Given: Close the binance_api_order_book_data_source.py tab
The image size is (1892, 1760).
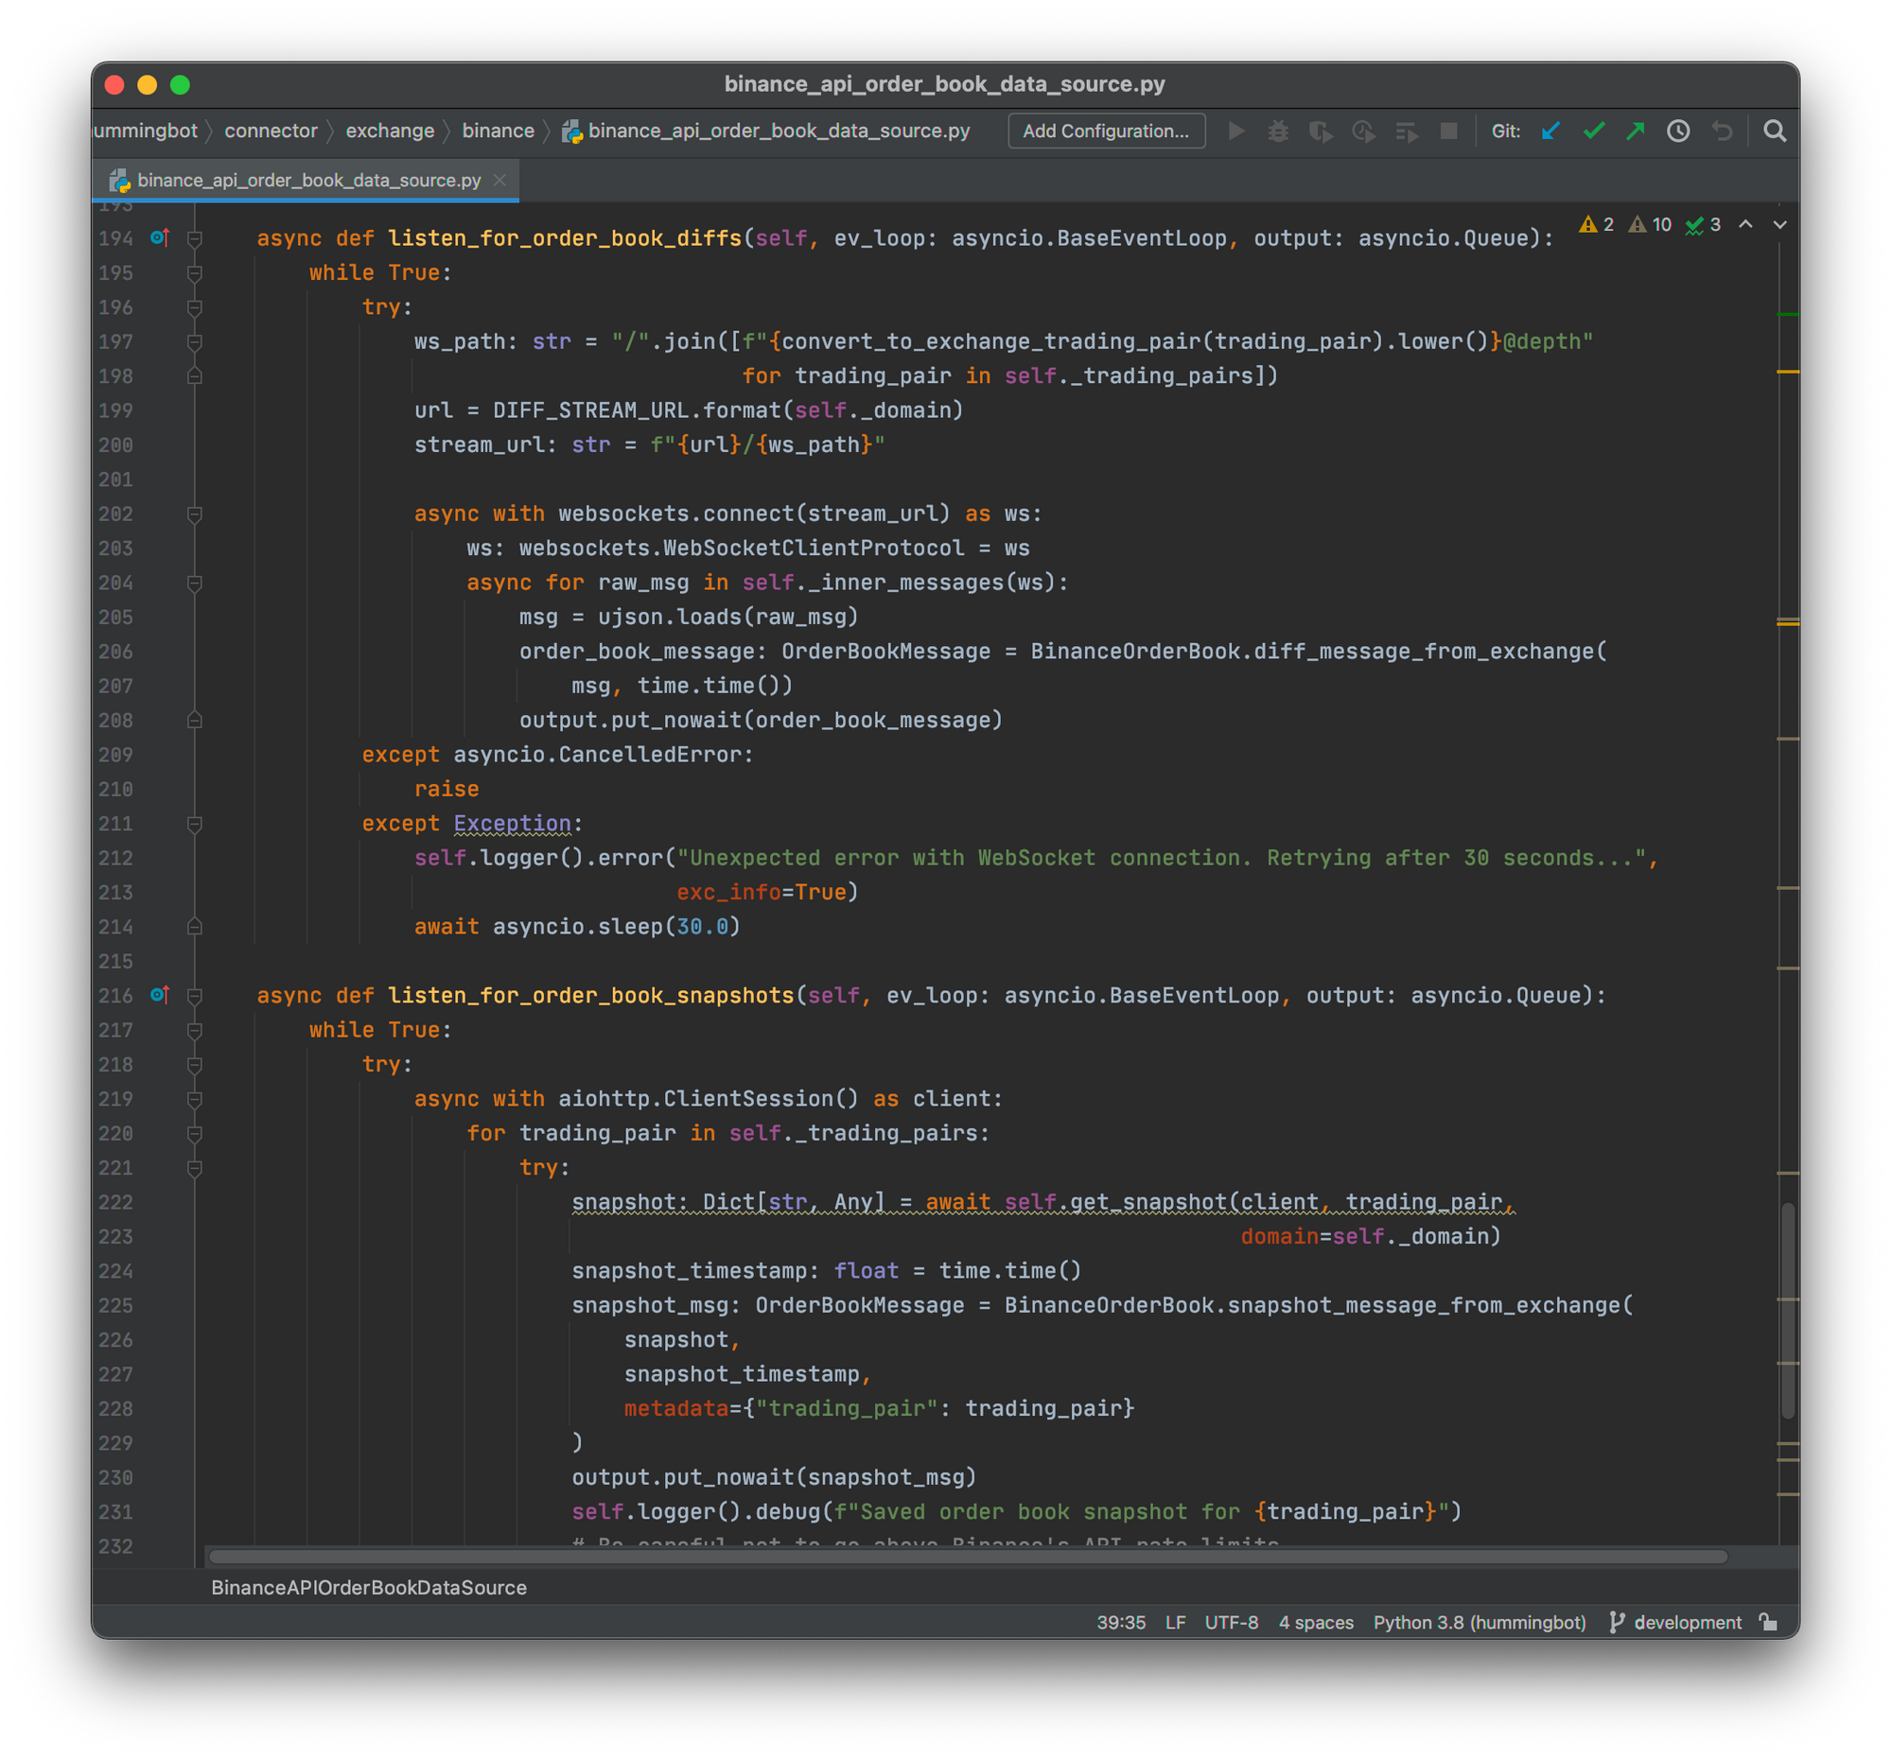Looking at the screenshot, I should point(499,180).
